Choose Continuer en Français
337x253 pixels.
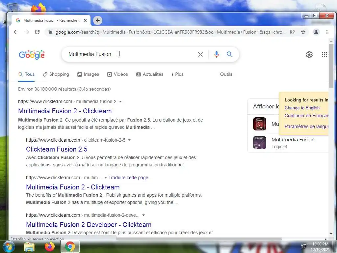pos(306,116)
